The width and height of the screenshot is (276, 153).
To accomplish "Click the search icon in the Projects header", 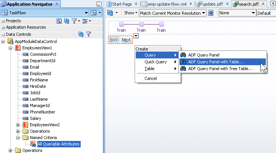I will click(59, 21).
